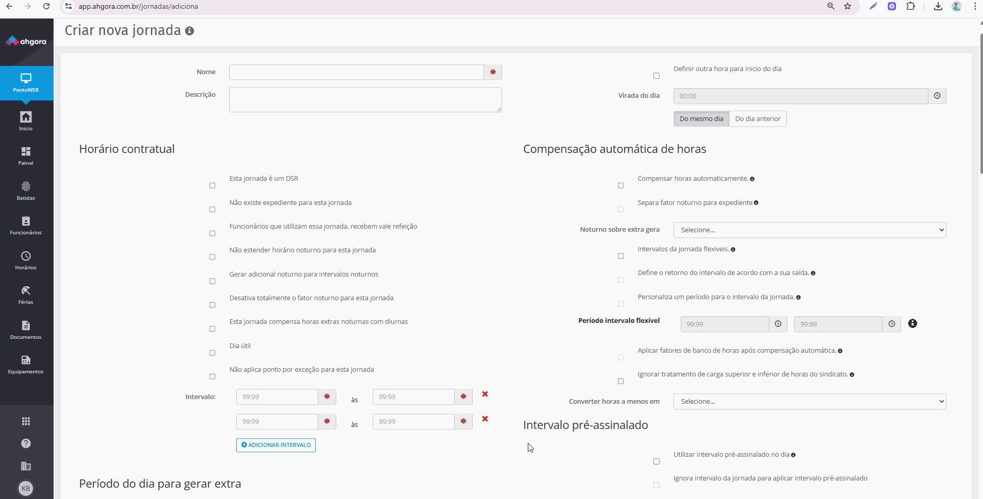Remove the first Intervalo row with the red X
983x499 pixels.
coord(485,394)
